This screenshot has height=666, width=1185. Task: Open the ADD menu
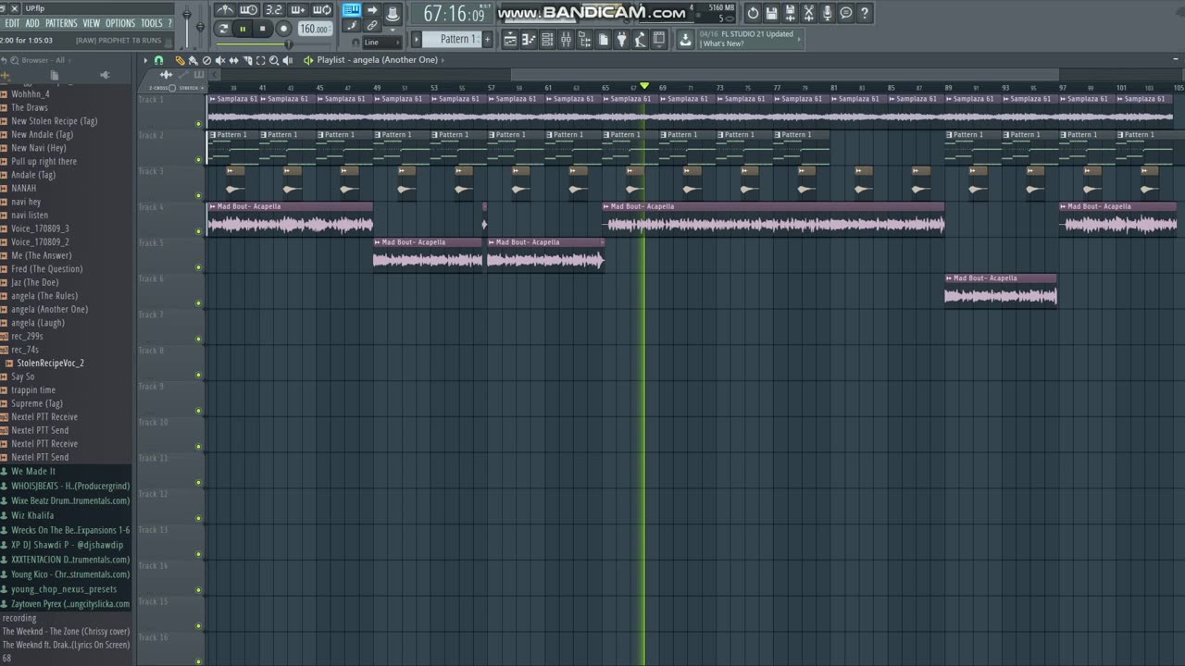point(32,23)
